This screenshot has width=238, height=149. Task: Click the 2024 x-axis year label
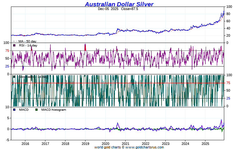185,144
